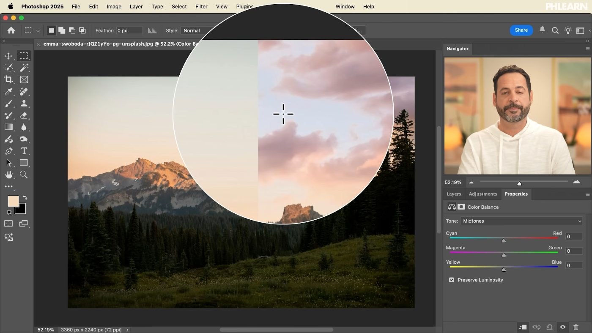Select the Eraser tool

[24, 115]
